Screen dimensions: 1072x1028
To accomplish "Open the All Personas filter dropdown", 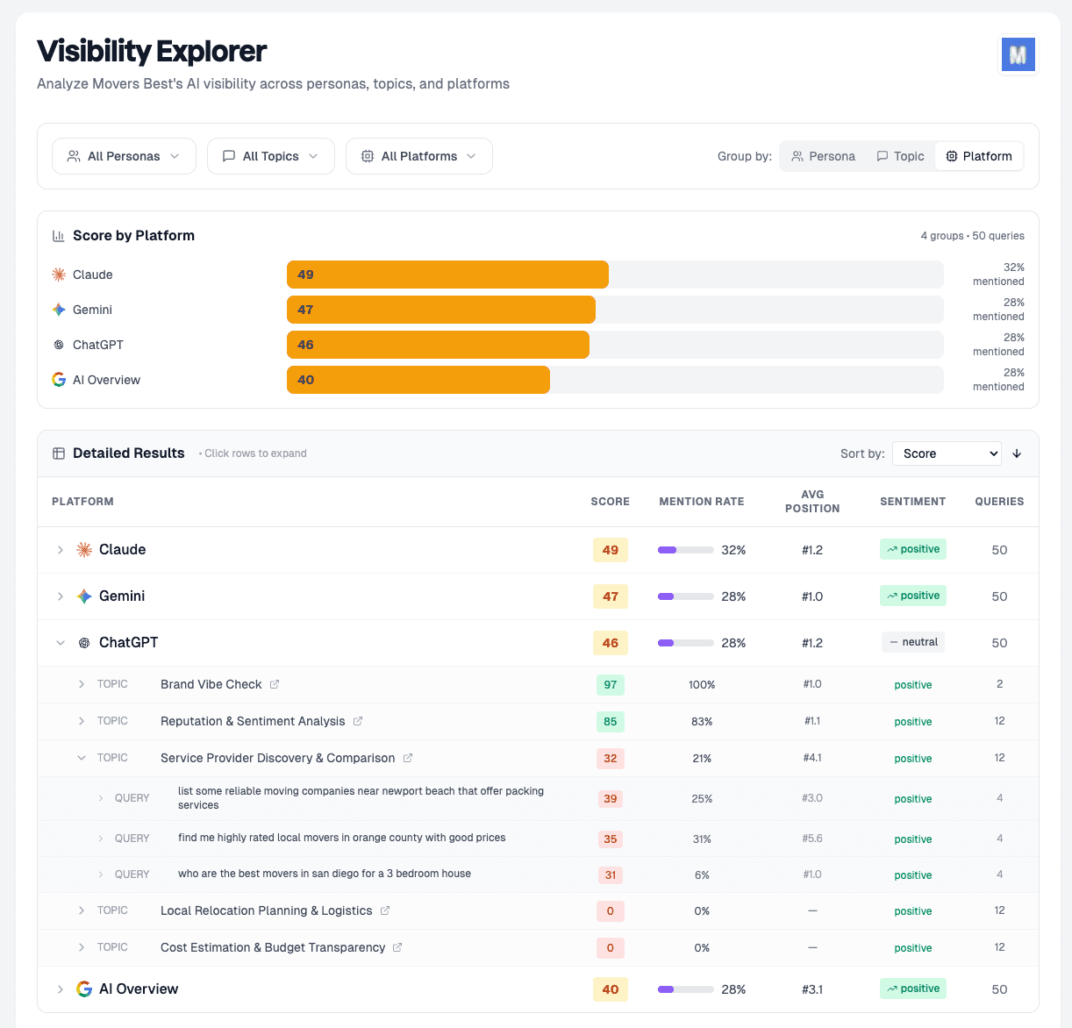I will point(124,155).
